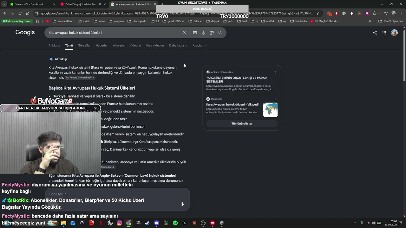Screen dimensions: 406x228
Task: Open Spotify from the taskbar
Action: coord(175,223)
